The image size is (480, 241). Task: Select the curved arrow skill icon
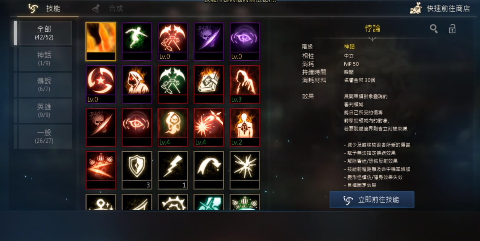(209, 170)
